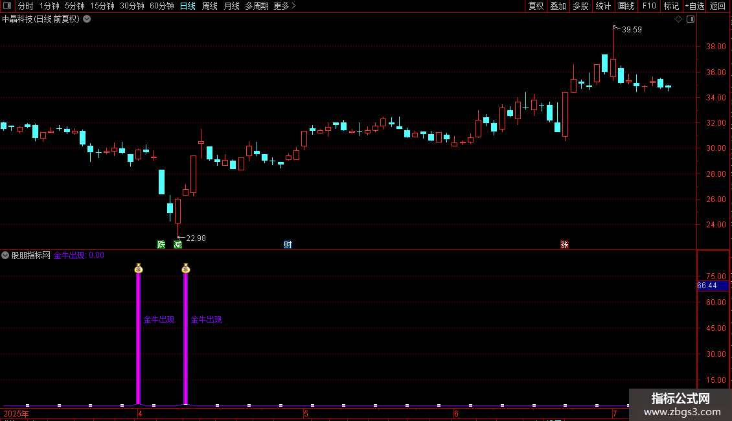
Task: Select the 5分钟 period
Action: 74,6
